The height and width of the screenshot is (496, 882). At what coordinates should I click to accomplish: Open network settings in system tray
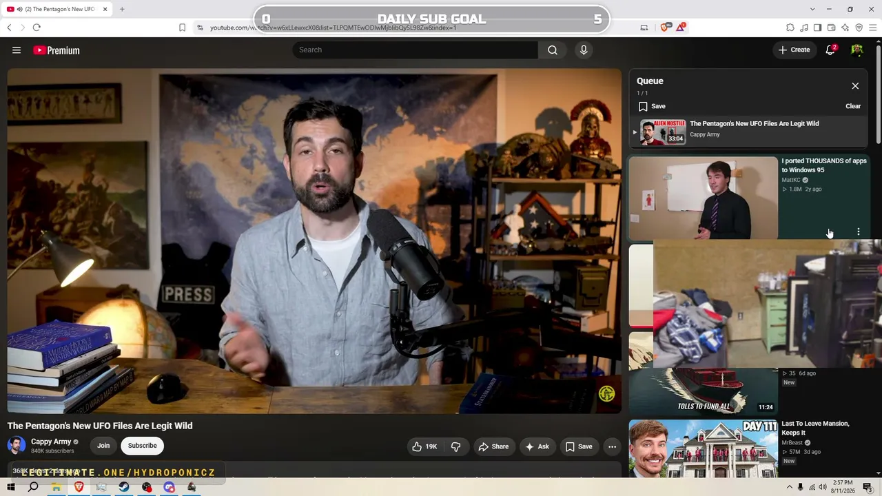811,487
